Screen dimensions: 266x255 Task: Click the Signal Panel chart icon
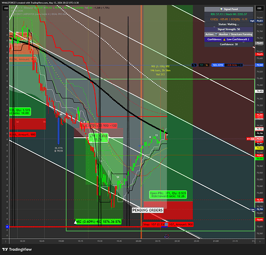221,9
